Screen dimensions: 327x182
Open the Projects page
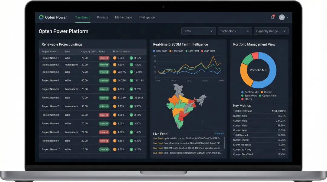[102, 17]
